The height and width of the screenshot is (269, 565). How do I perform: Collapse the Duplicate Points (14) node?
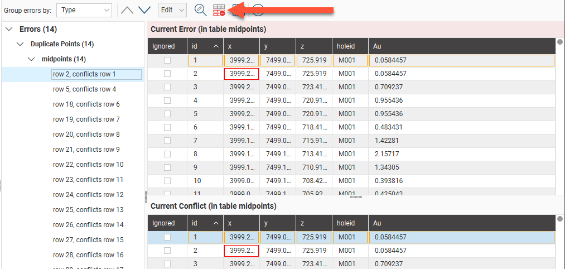(21, 44)
